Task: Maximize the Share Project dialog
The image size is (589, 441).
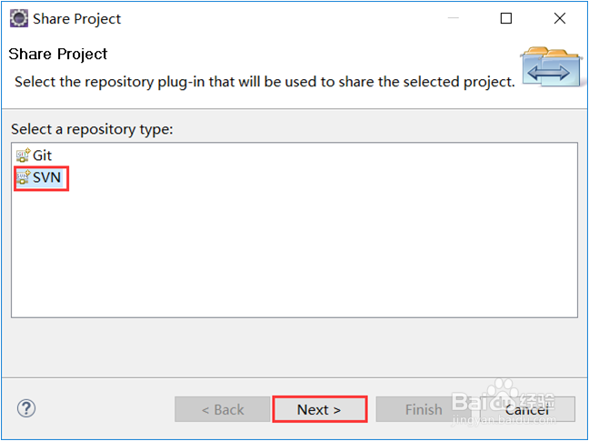Action: (506, 18)
